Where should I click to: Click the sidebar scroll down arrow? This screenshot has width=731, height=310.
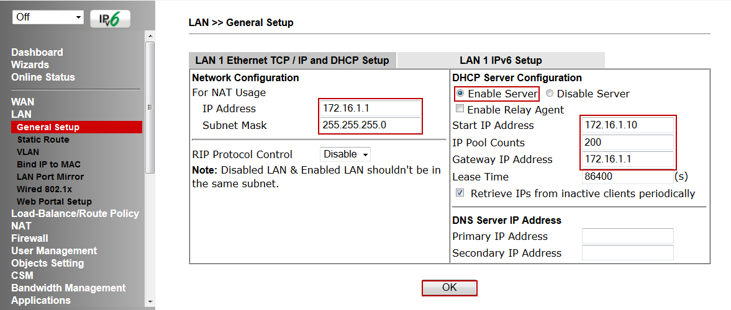click(x=150, y=301)
